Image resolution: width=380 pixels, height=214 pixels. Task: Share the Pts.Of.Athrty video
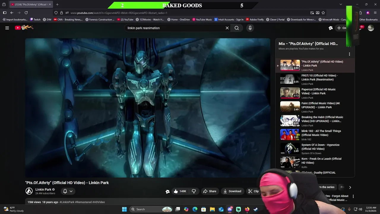[x=210, y=191]
